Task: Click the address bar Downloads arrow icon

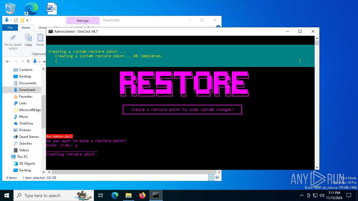Action: [x=35, y=61]
